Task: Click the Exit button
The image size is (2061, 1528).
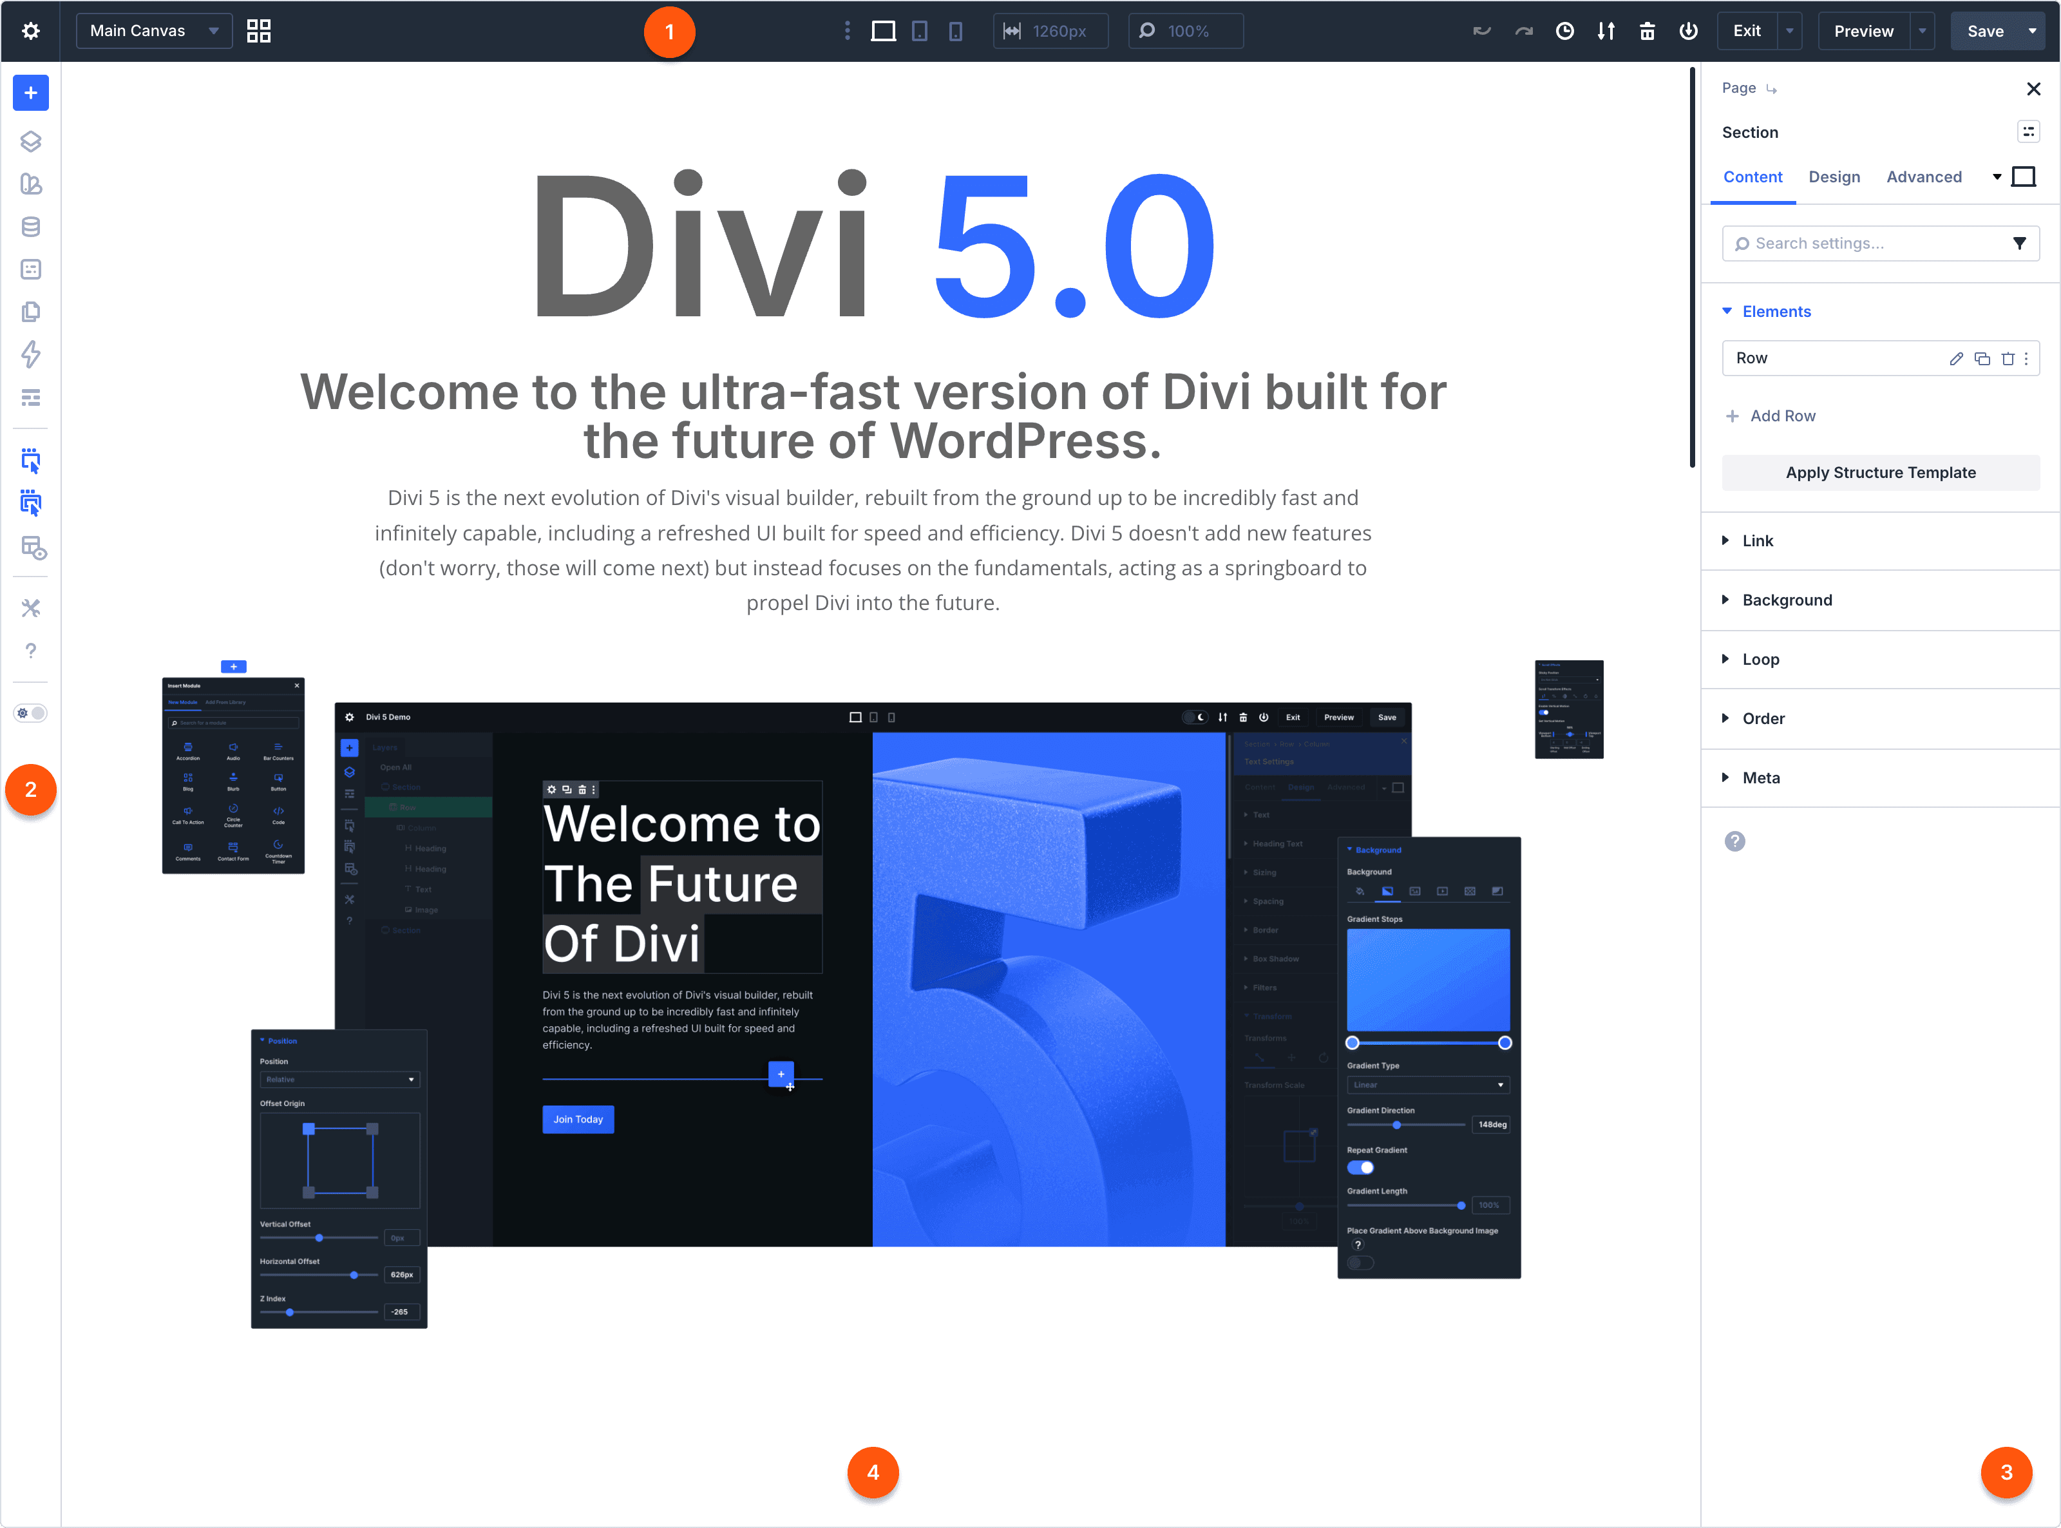Action: [1747, 32]
